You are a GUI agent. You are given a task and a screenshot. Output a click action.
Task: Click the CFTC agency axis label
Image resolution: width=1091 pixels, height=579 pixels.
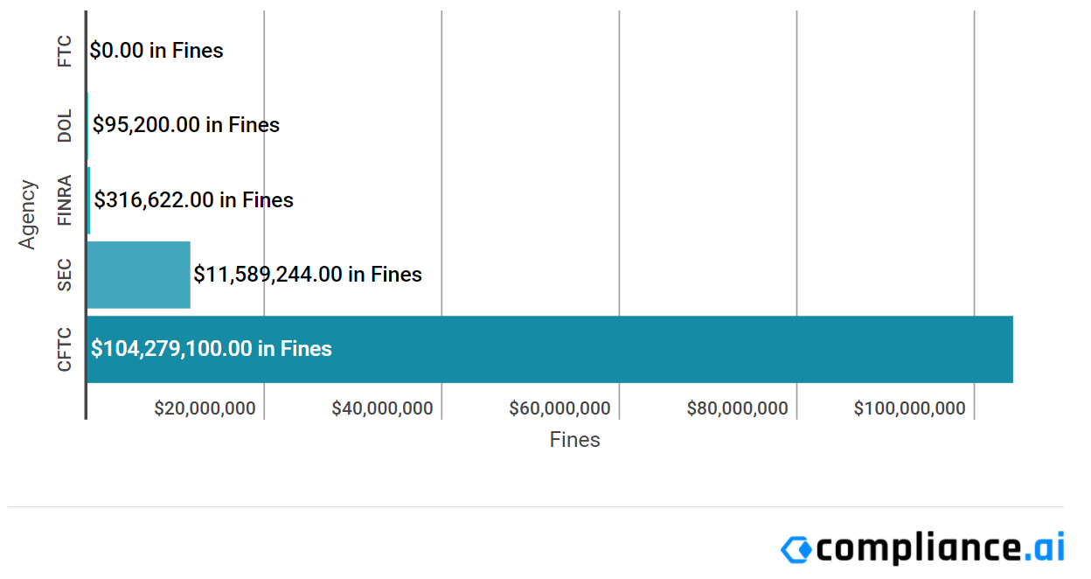[x=64, y=349]
